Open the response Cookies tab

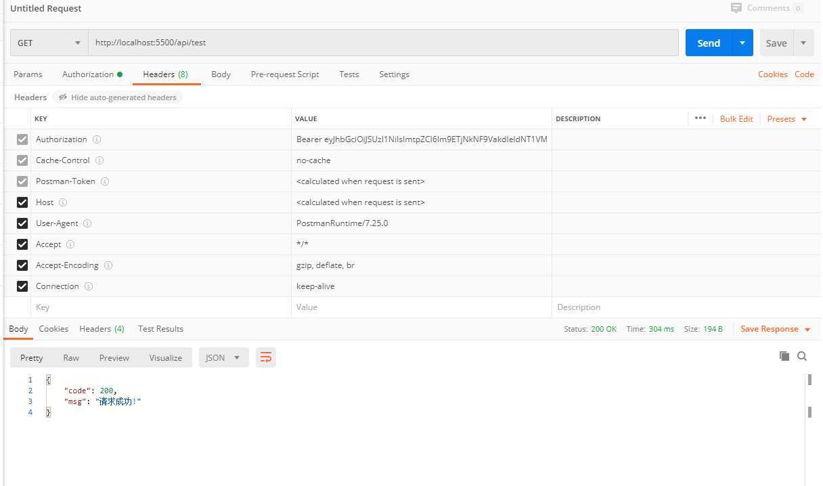(53, 329)
